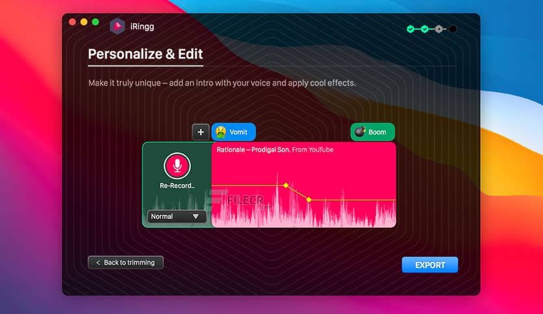Select the first volume envelope point

pos(286,186)
